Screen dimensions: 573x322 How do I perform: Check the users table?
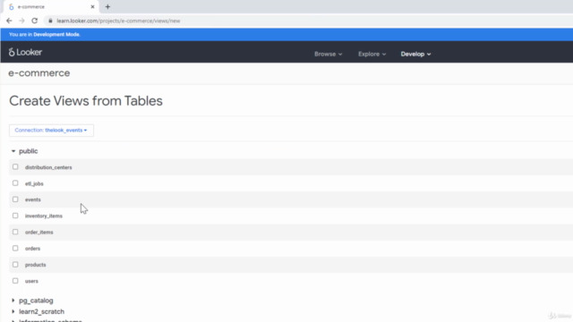15,280
